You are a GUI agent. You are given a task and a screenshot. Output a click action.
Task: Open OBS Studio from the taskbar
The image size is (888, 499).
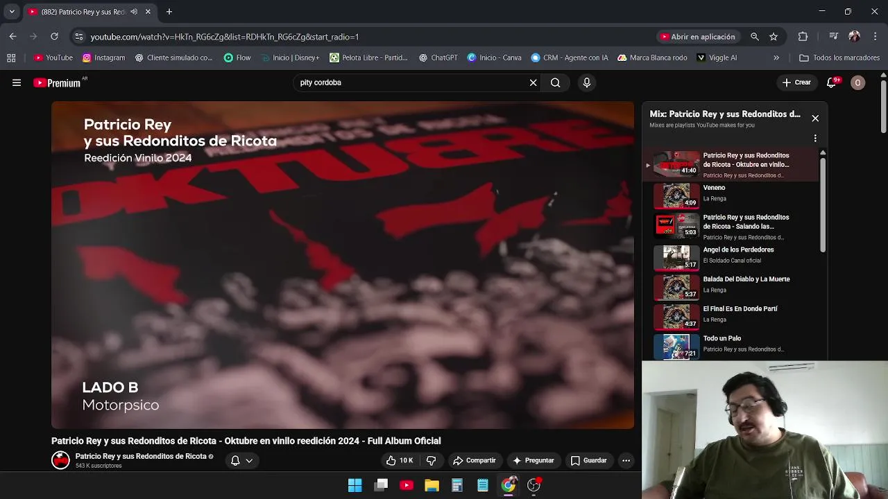click(533, 485)
